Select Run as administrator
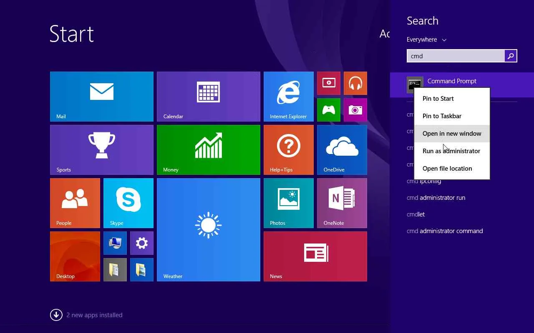Viewport: 534px width, 333px height. point(452,151)
